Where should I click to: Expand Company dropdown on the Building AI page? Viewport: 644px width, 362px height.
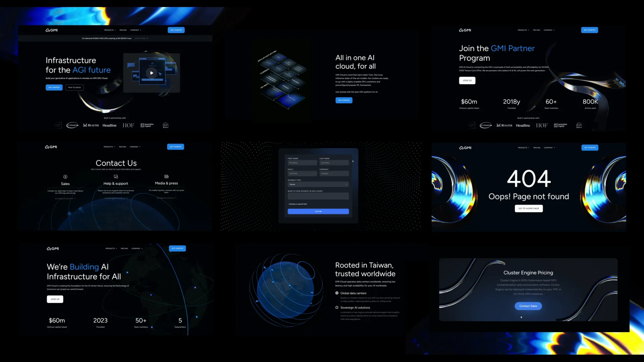pyautogui.click(x=137, y=249)
